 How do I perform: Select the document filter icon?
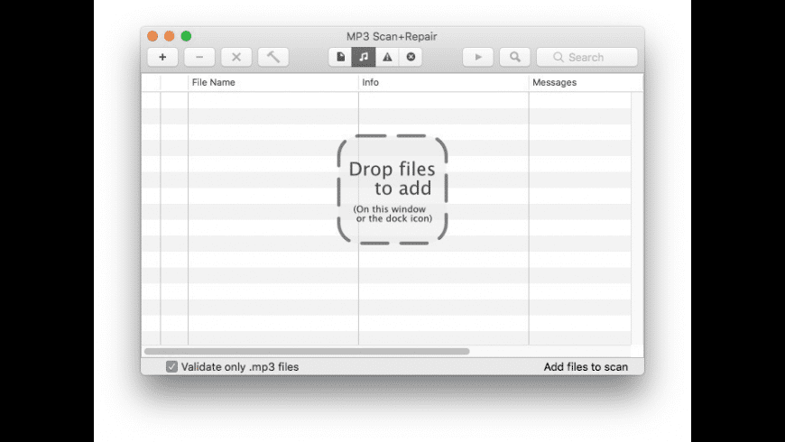(340, 57)
